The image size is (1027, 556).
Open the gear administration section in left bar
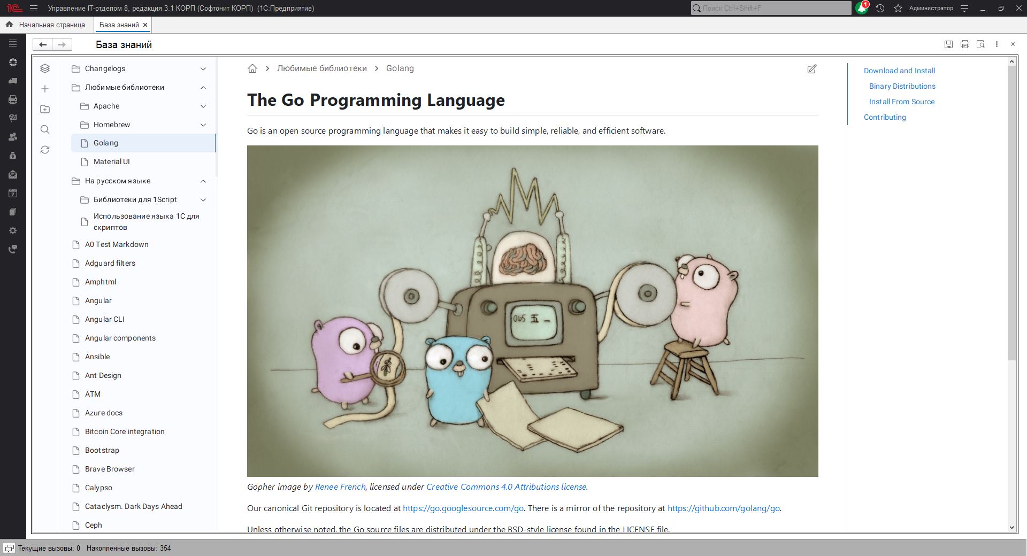coord(13,230)
